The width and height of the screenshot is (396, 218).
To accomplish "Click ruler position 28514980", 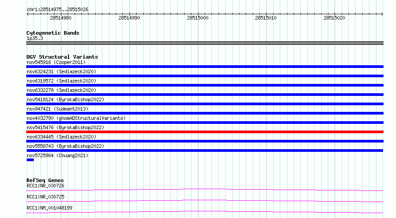I will coord(61,18).
